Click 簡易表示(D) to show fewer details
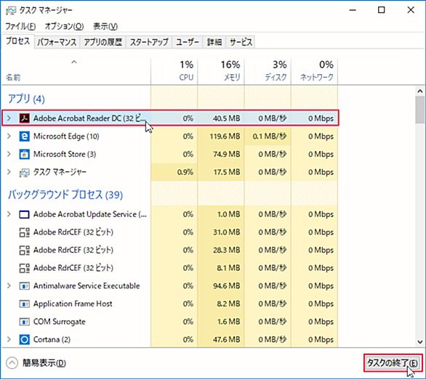 44,363
